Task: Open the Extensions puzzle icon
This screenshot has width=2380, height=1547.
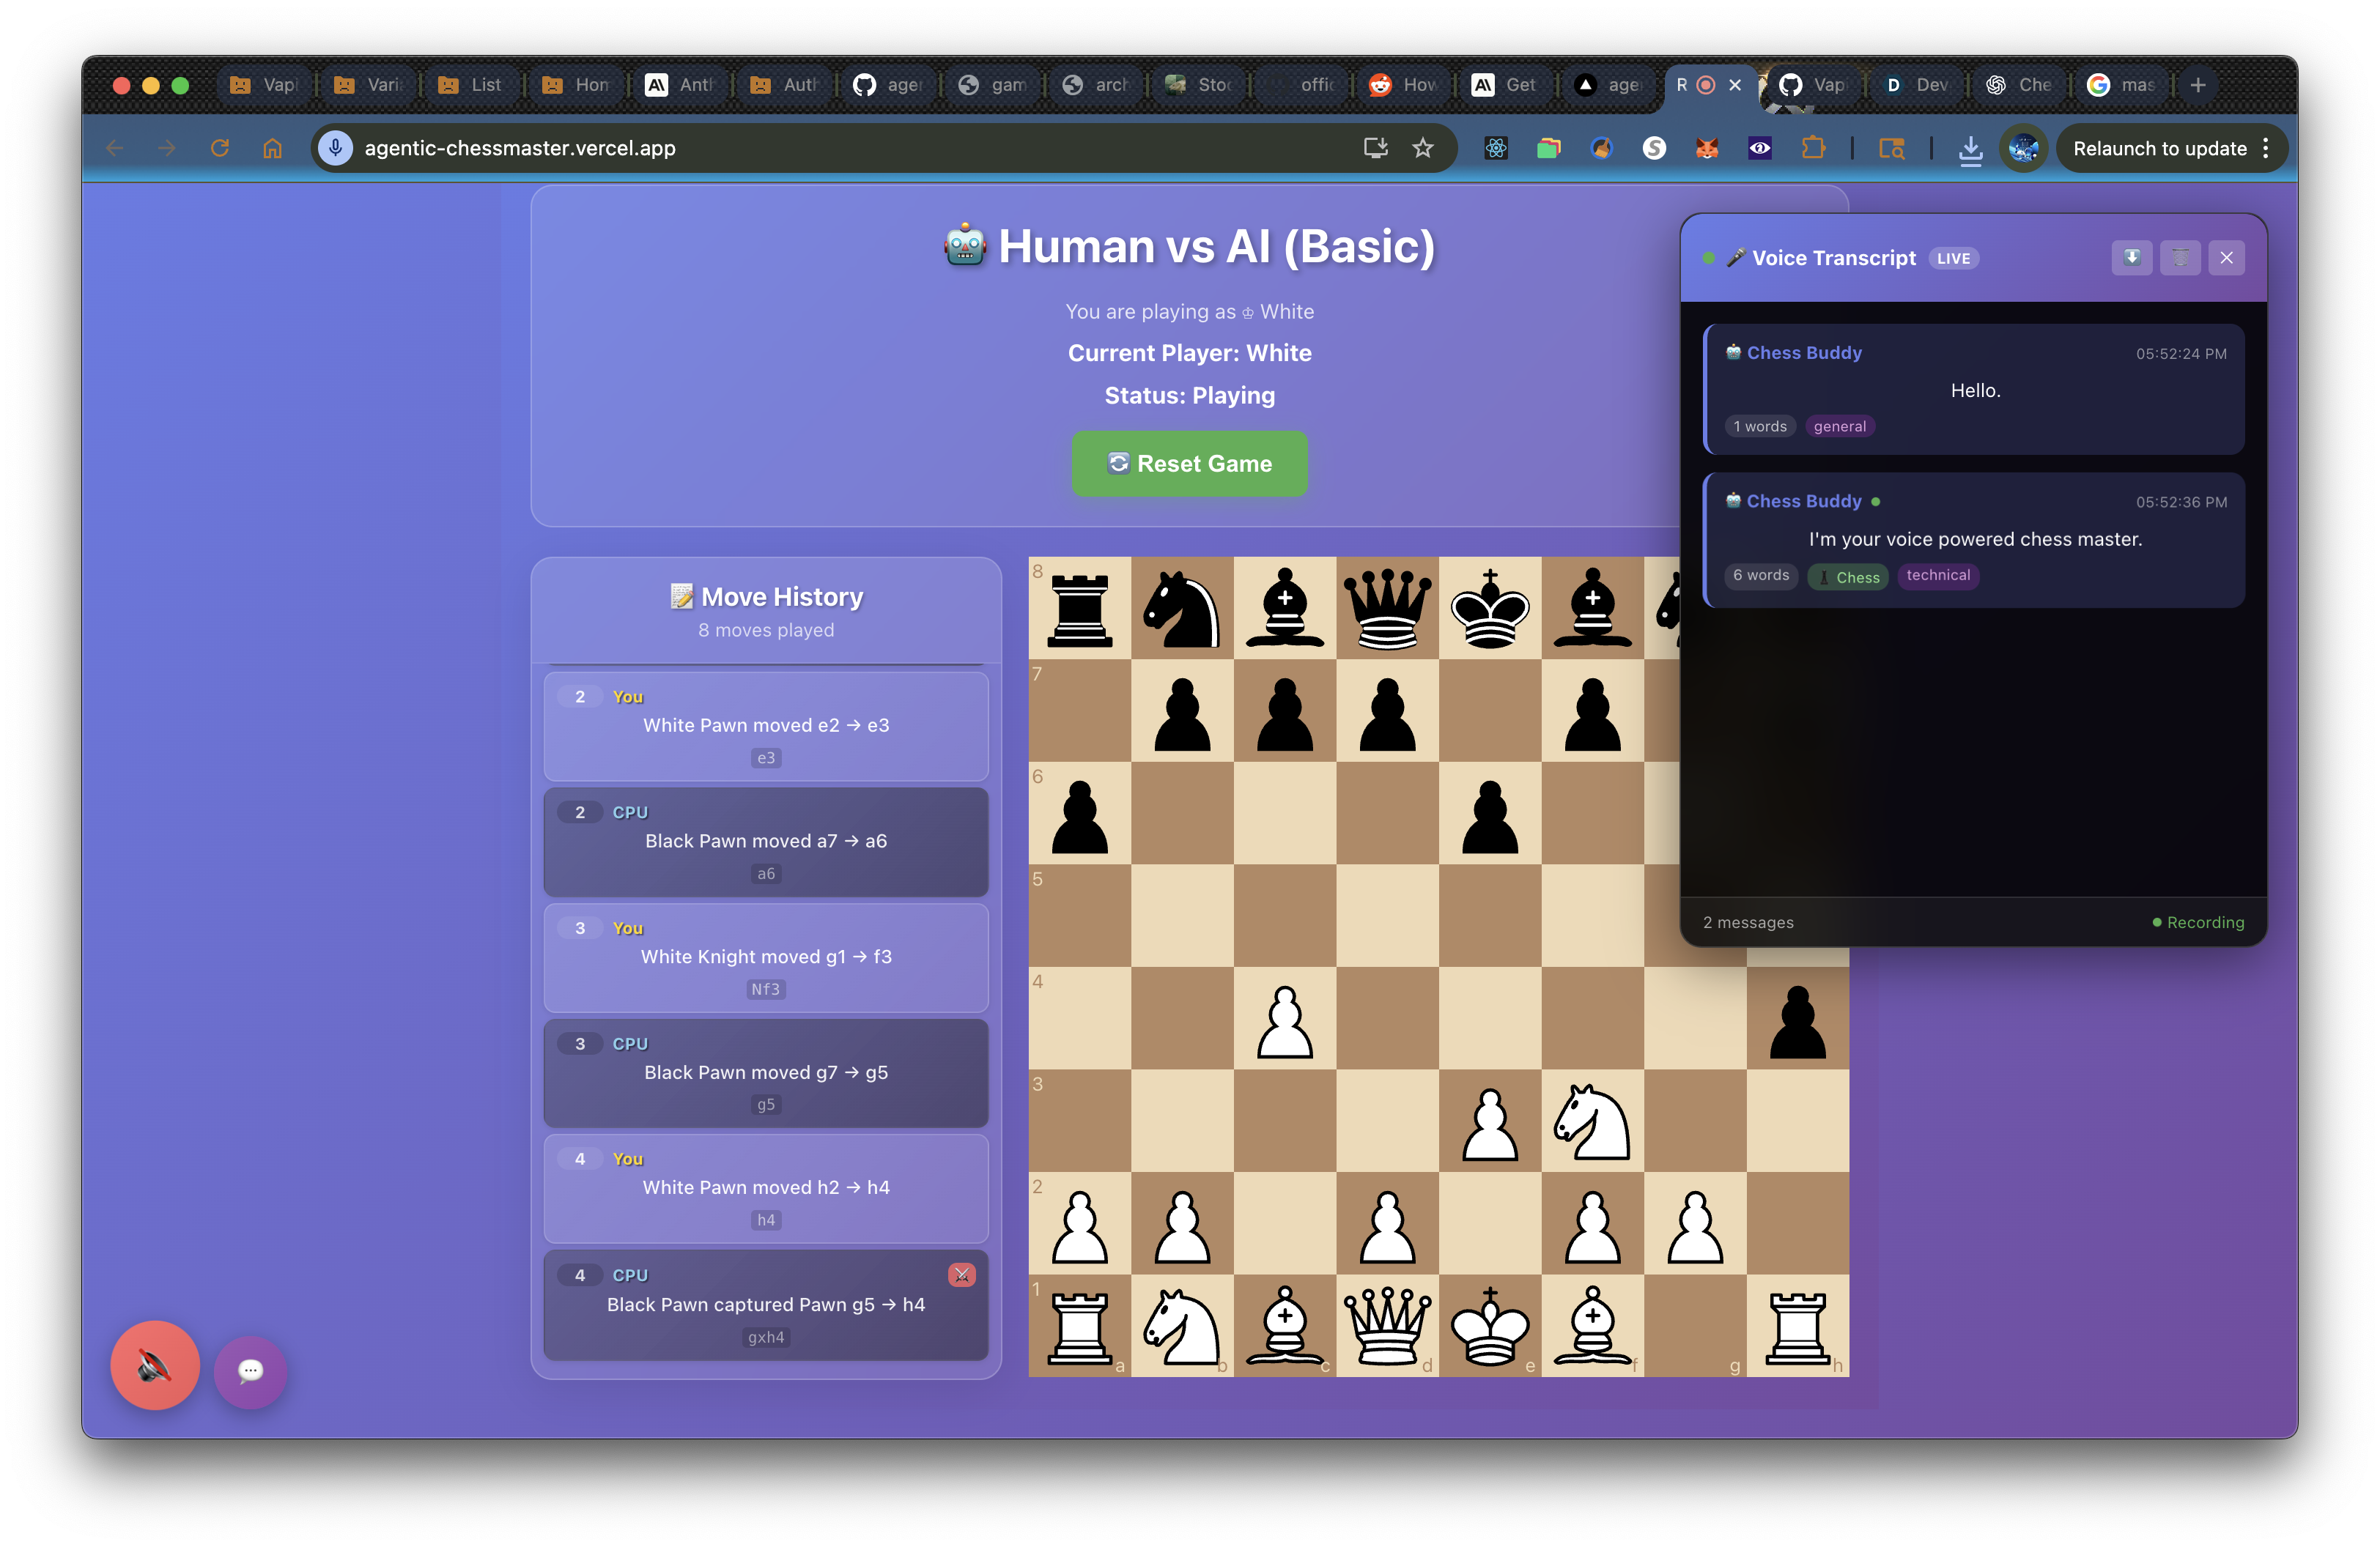Action: (1813, 148)
